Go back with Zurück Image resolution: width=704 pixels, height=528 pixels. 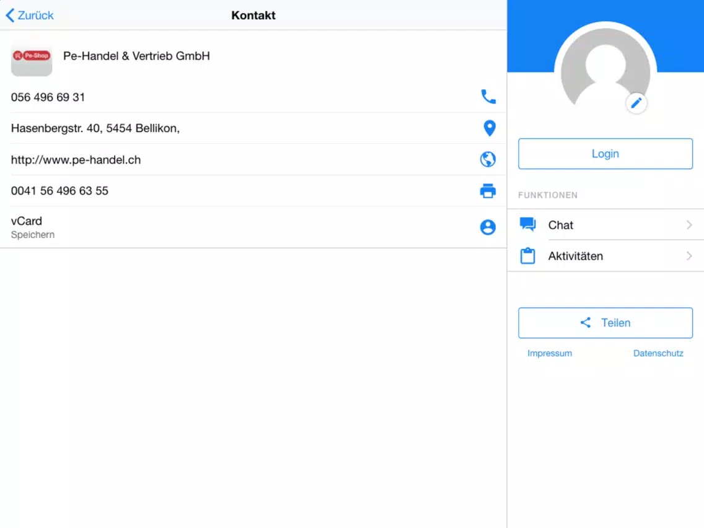tap(30, 15)
